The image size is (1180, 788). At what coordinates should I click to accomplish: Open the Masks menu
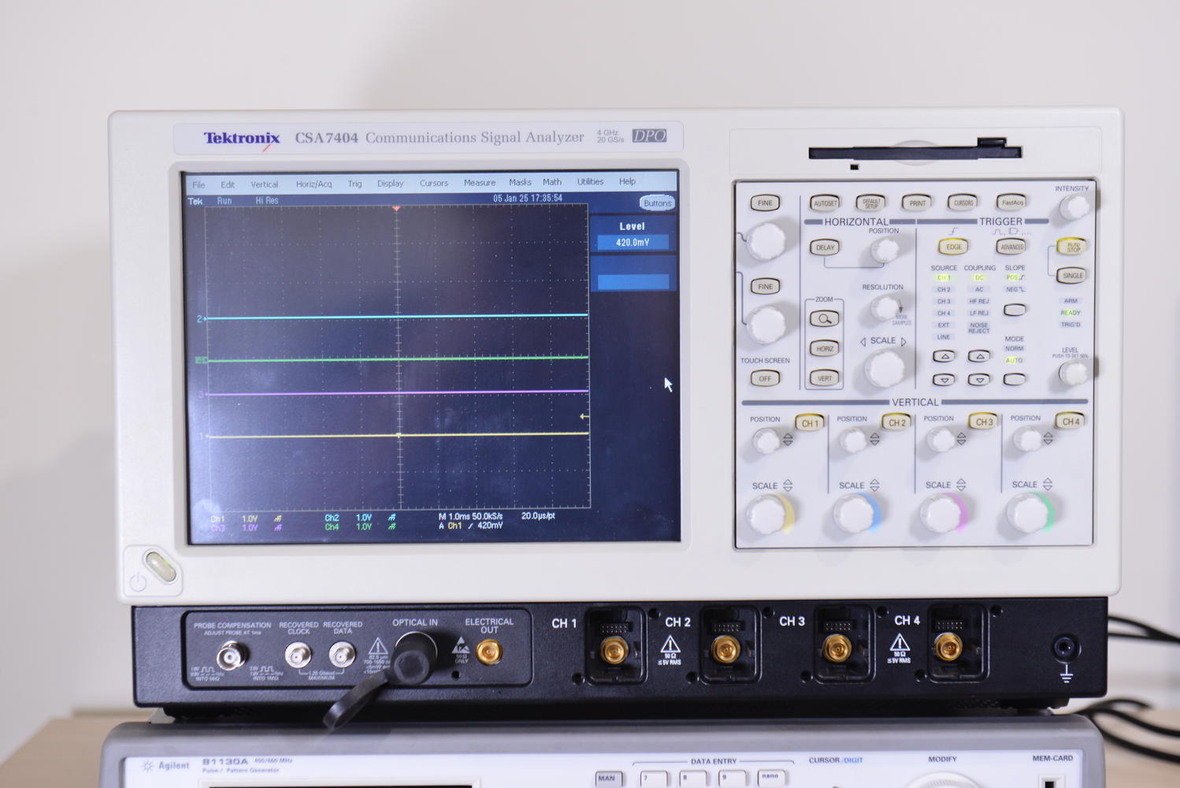[x=520, y=182]
